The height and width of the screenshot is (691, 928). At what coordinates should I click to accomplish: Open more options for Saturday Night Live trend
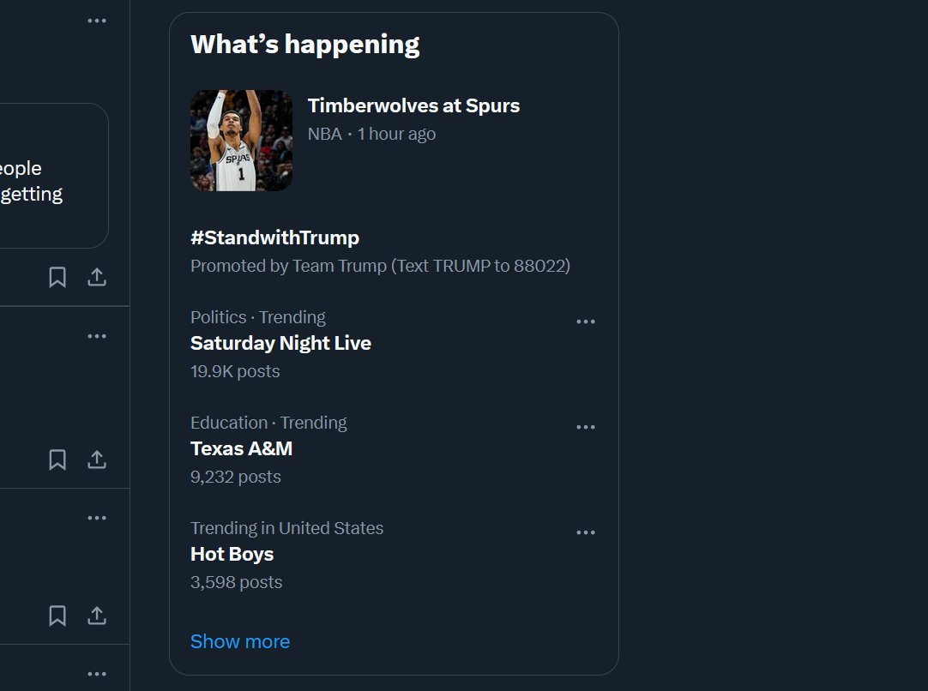586,321
